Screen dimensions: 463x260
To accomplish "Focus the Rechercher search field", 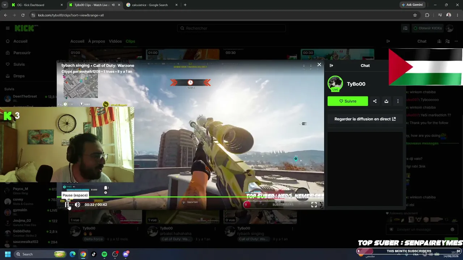I will [x=231, y=28].
